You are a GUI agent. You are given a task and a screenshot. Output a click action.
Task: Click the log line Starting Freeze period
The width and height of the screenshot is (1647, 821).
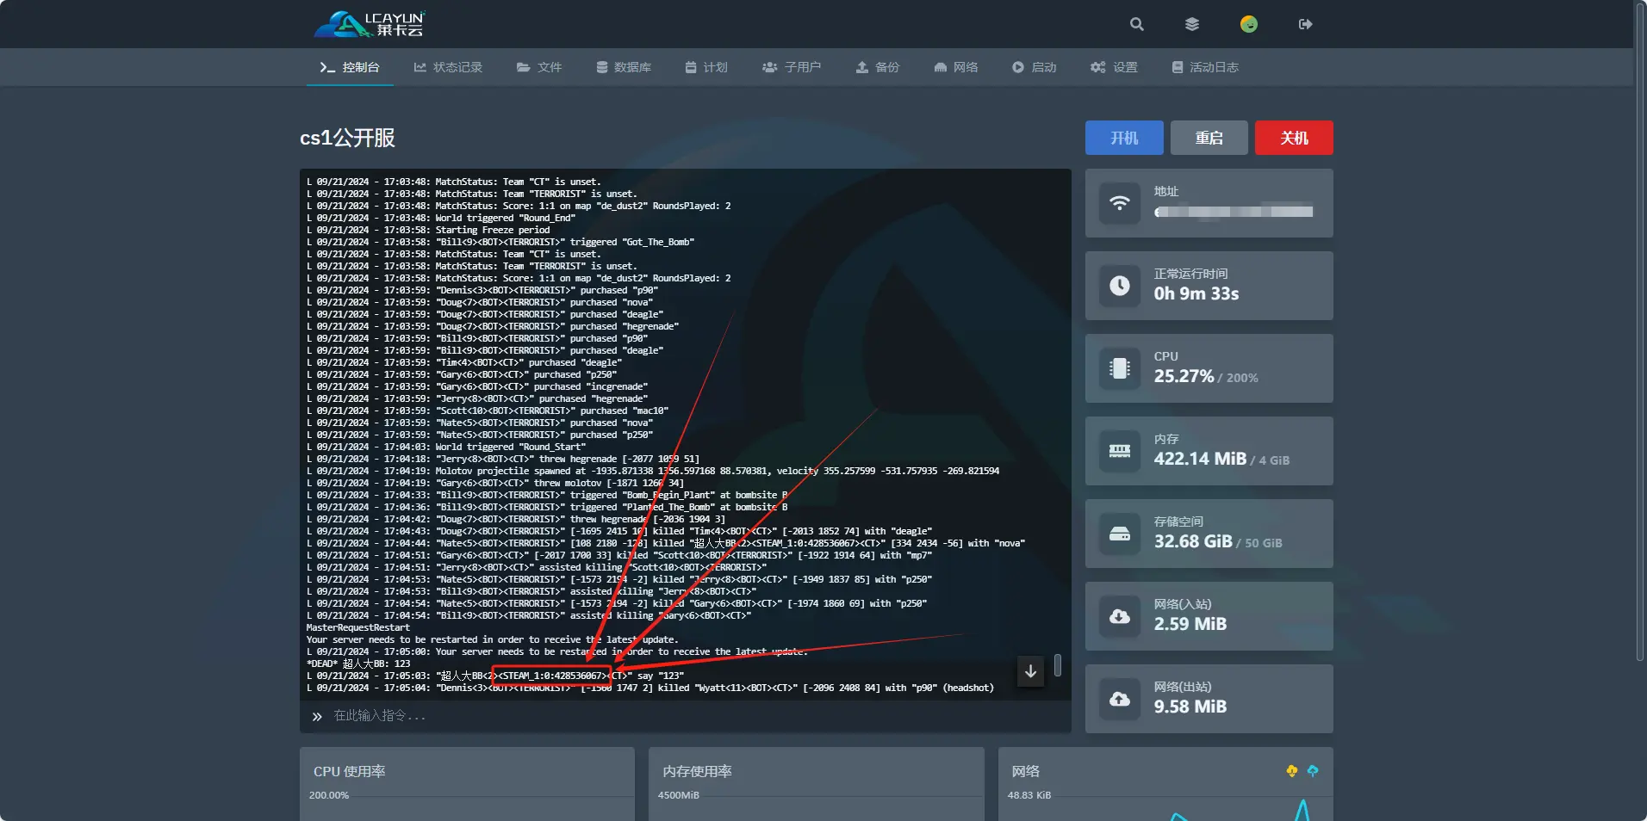(428, 230)
